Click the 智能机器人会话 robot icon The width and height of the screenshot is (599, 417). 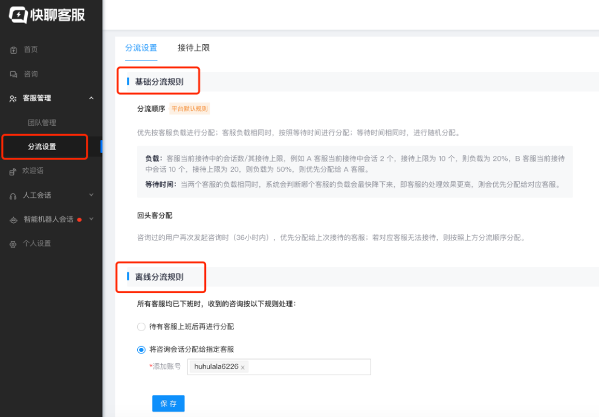[x=12, y=219]
